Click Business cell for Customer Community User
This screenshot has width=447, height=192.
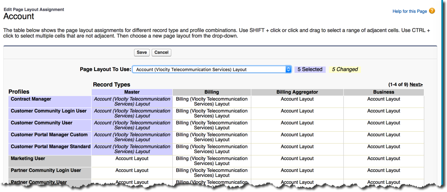[x=384, y=125]
